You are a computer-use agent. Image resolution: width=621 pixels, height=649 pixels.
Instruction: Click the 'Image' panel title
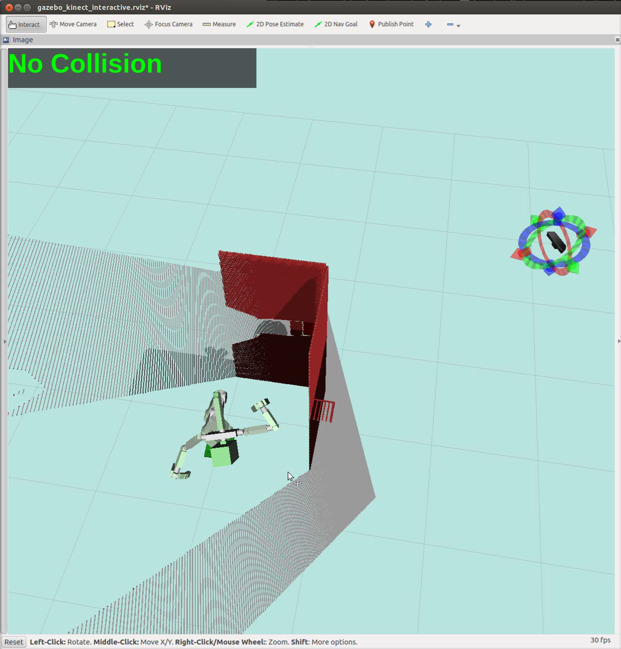click(23, 40)
